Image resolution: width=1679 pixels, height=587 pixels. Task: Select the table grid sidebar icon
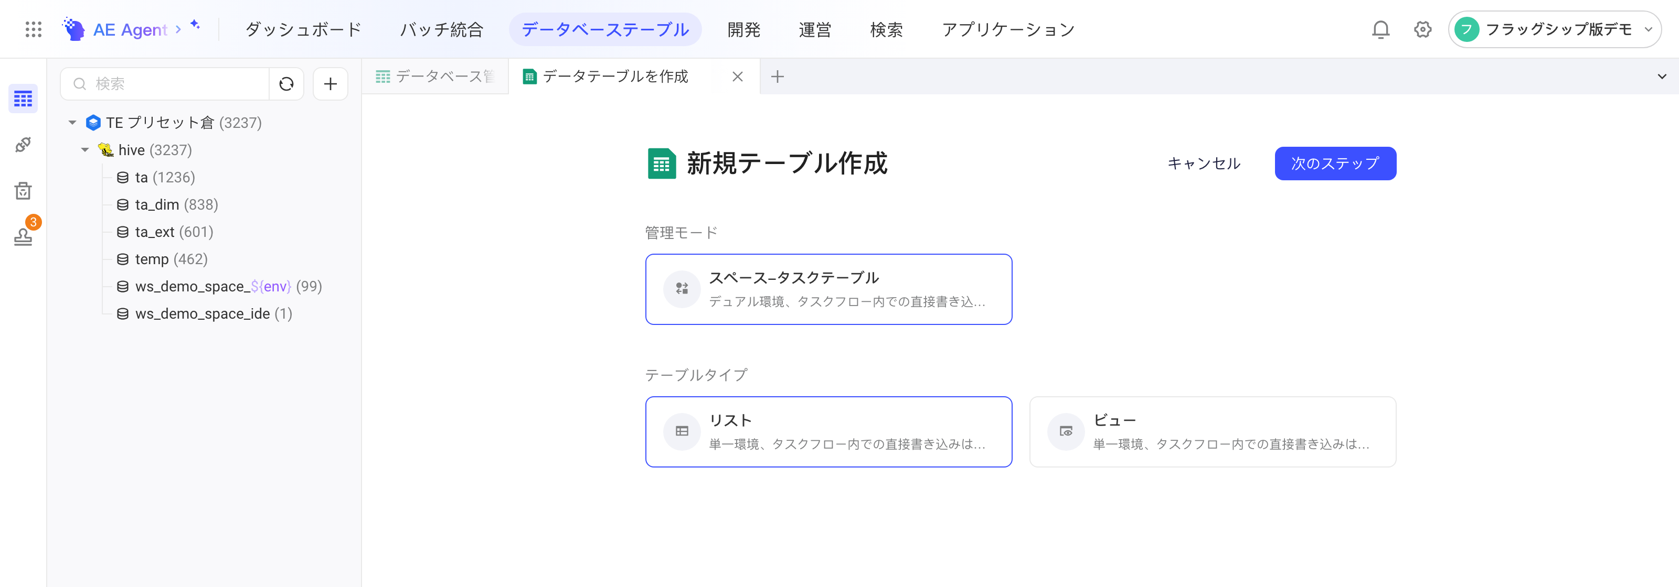(x=23, y=99)
